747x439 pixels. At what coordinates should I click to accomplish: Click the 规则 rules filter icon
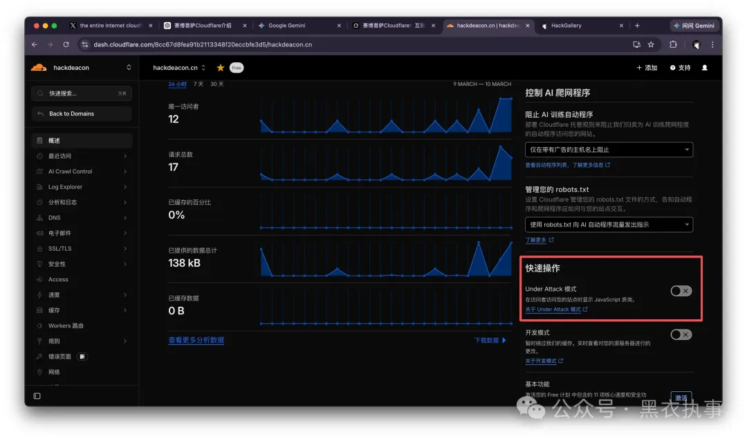click(x=39, y=341)
